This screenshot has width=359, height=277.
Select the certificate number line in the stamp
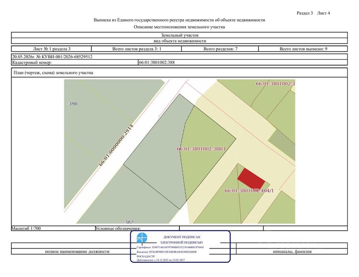170,247
